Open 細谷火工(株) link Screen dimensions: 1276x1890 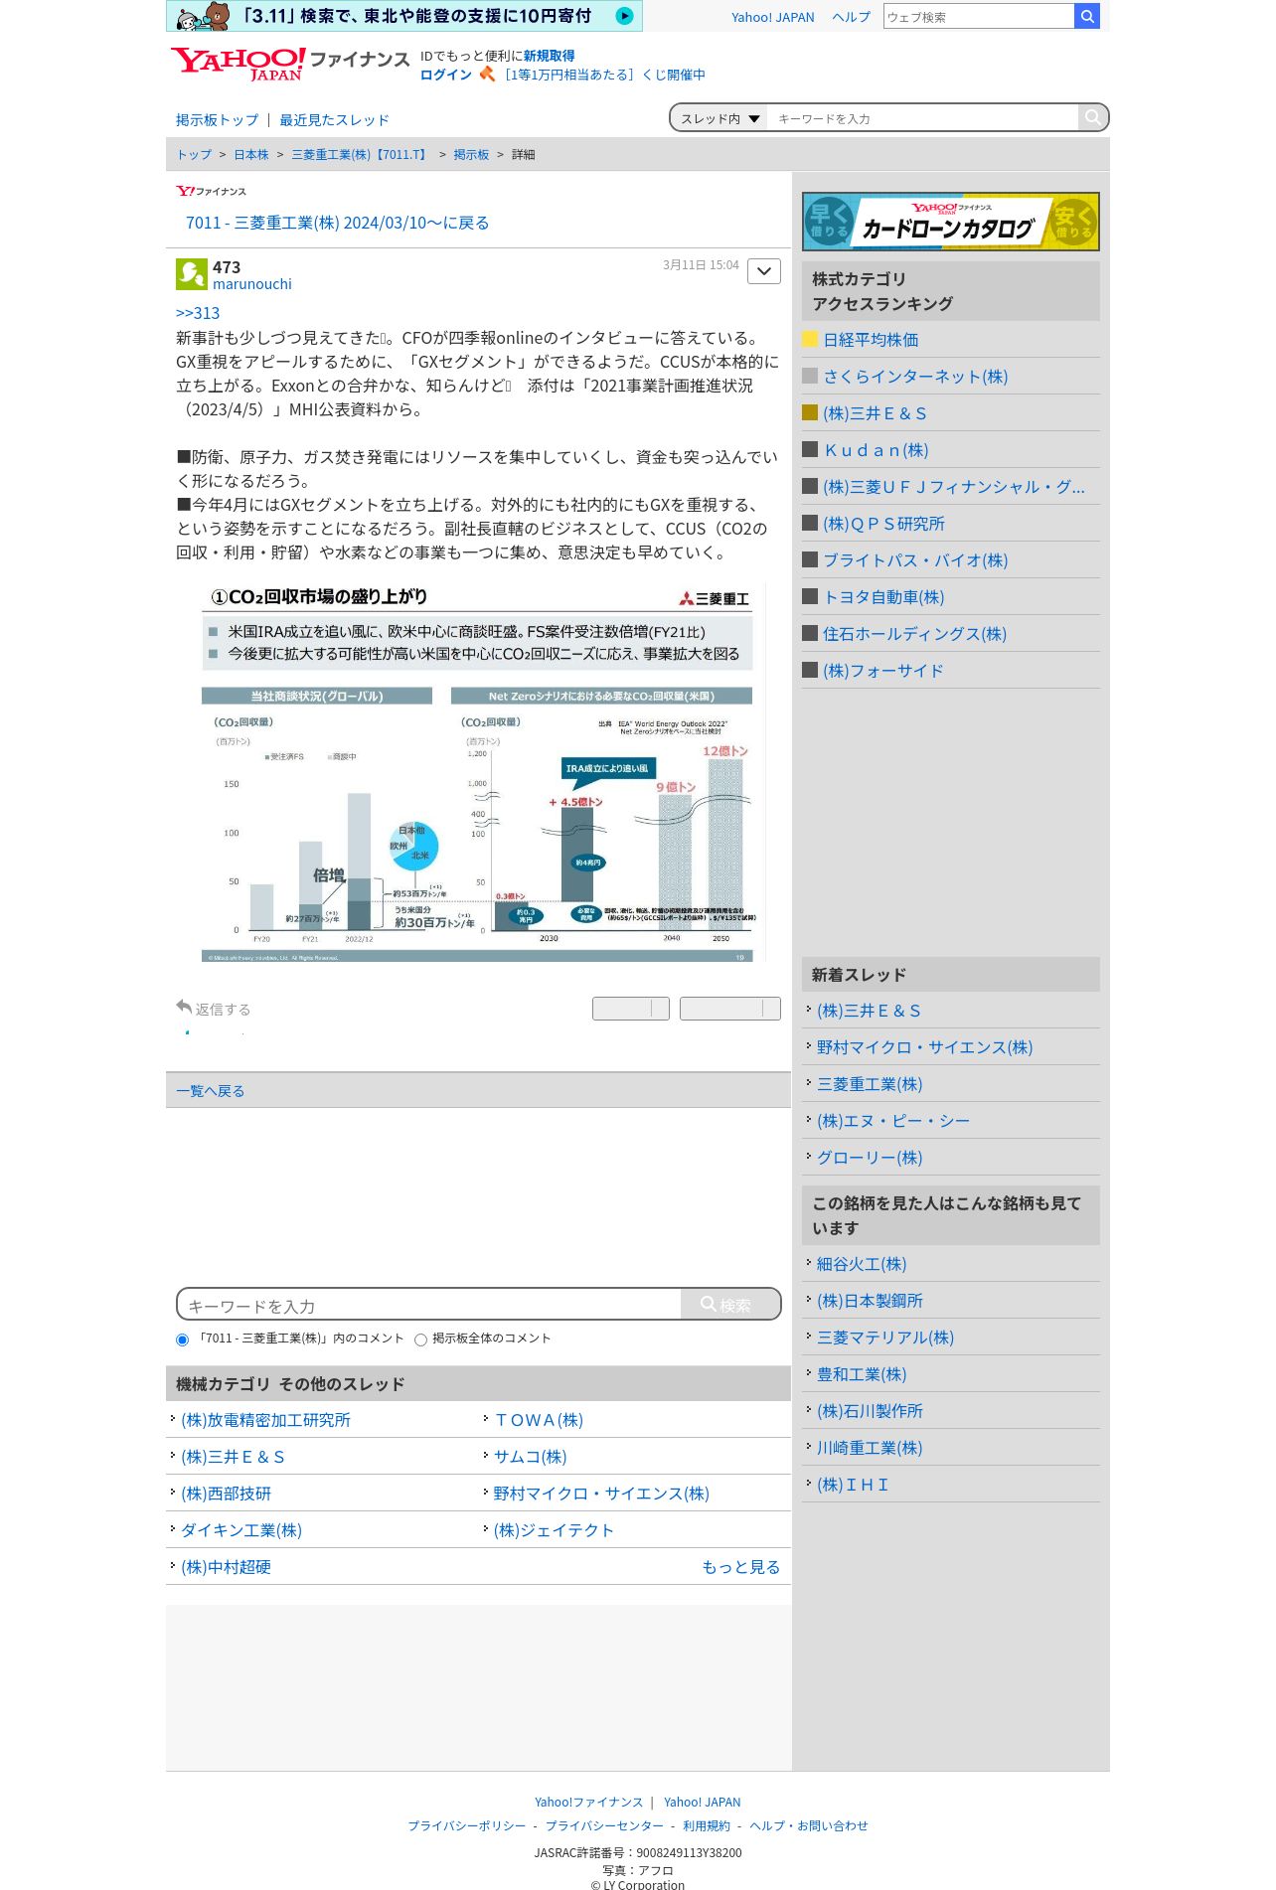pyautogui.click(x=862, y=1263)
